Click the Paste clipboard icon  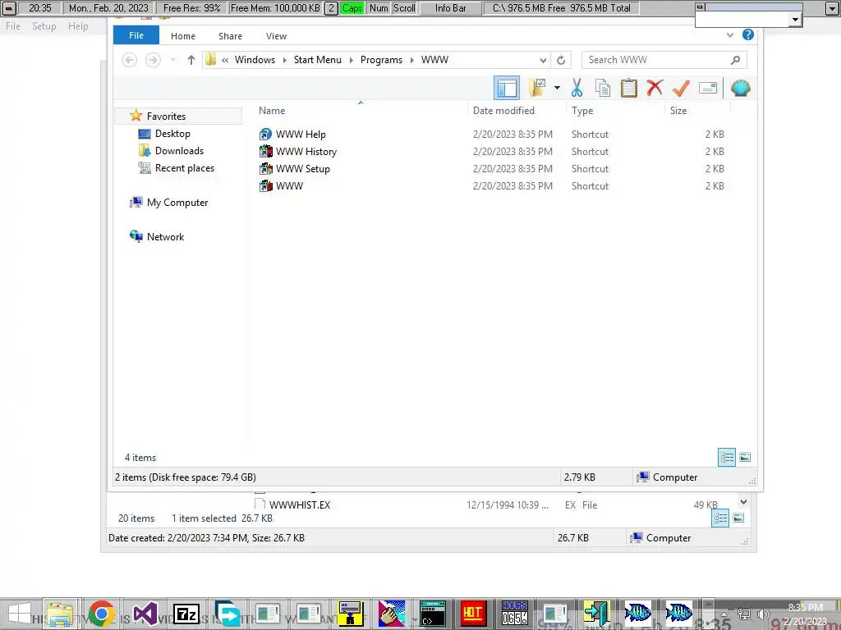click(628, 88)
